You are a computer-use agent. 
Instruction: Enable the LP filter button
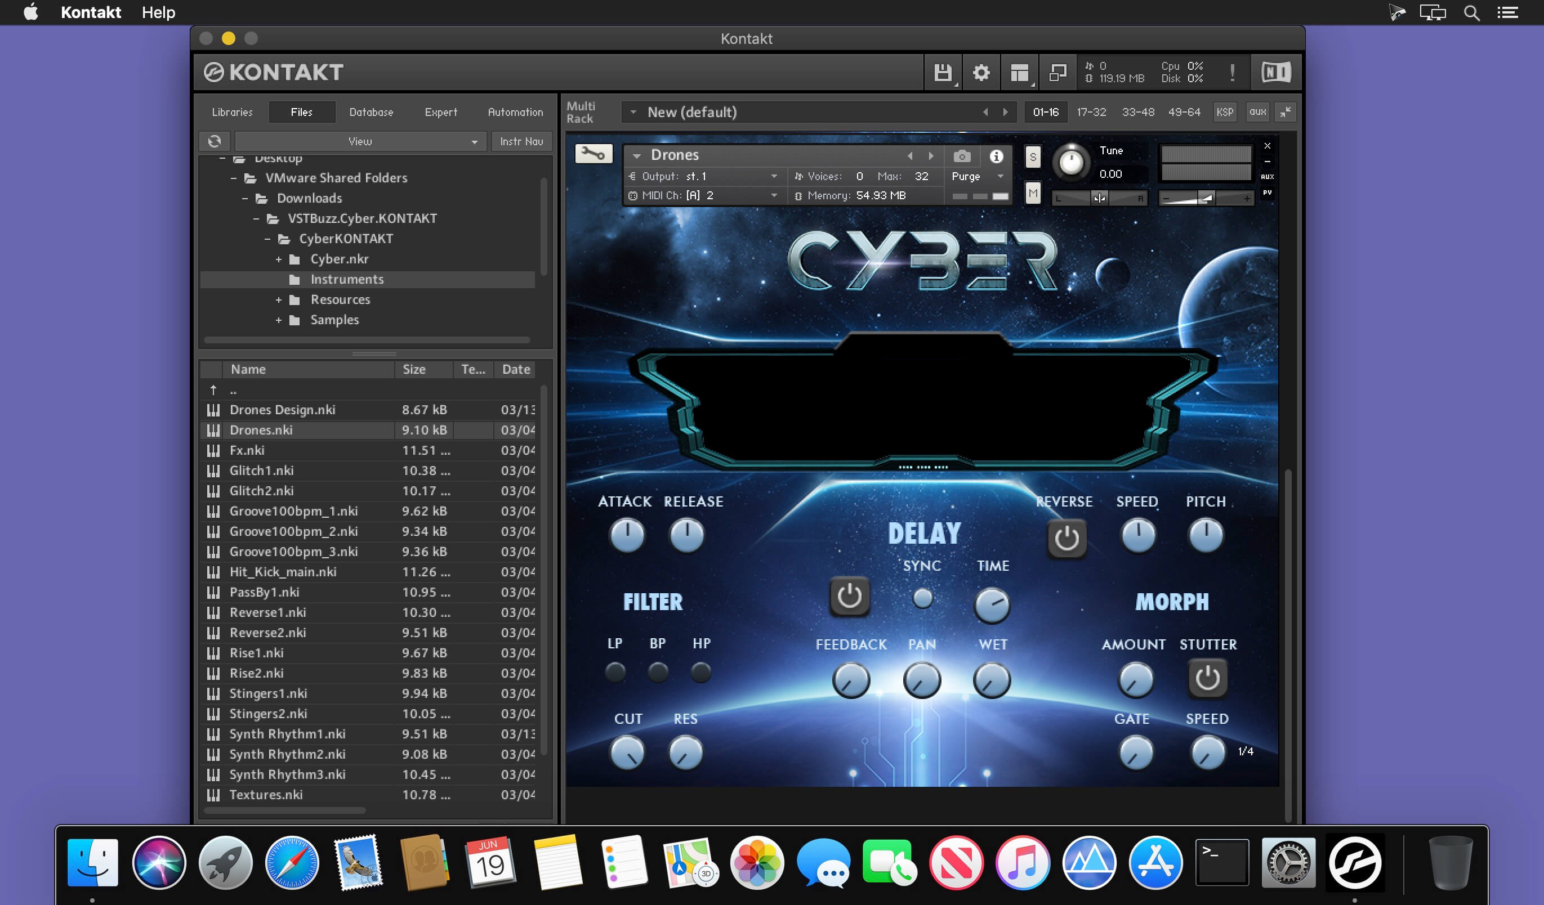tap(615, 671)
